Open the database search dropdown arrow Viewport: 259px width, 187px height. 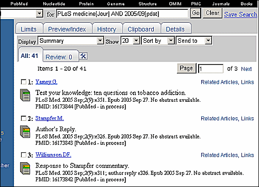39,13
